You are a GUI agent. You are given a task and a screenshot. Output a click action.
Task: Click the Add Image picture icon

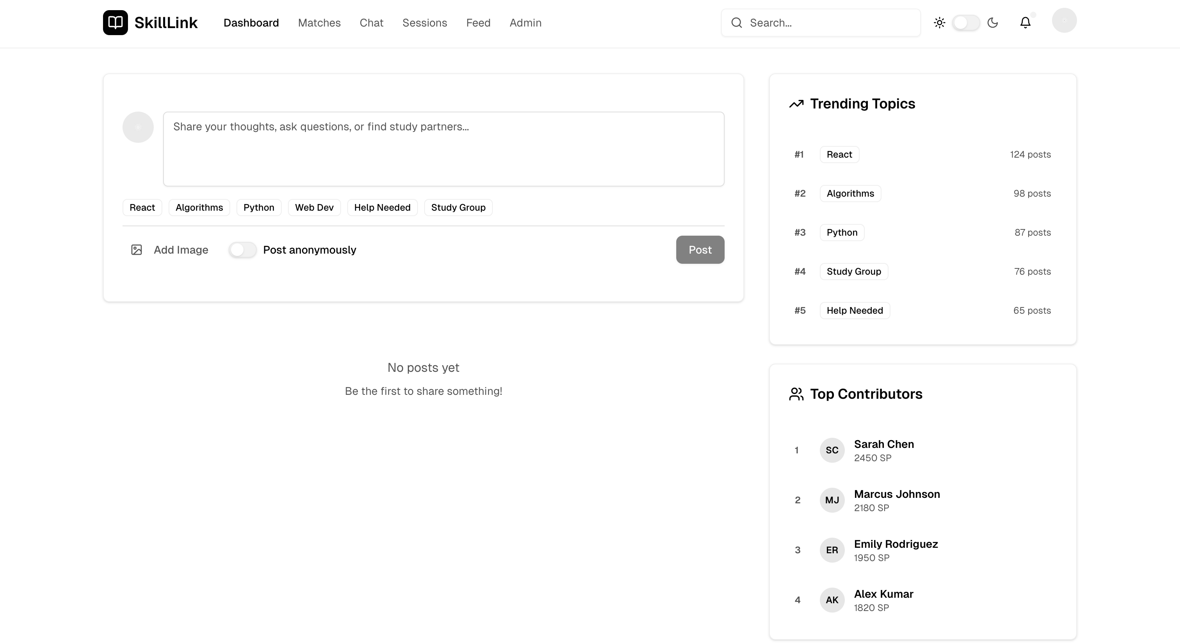point(137,250)
